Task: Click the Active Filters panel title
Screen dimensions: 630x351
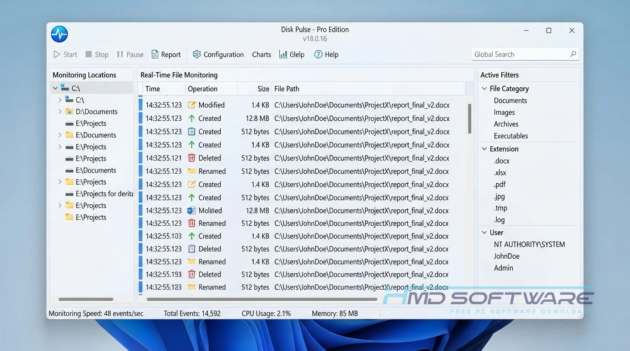Action: coord(500,75)
